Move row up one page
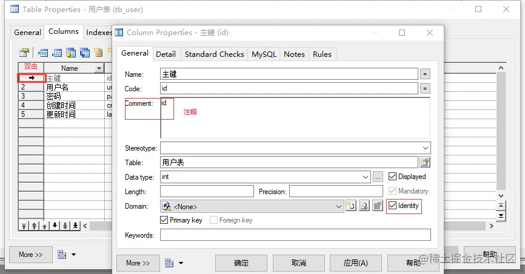This screenshot has width=525, height=274. click(x=34, y=226)
